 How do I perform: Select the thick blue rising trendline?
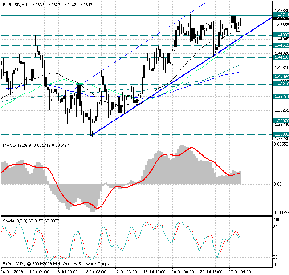[x=182, y=76]
